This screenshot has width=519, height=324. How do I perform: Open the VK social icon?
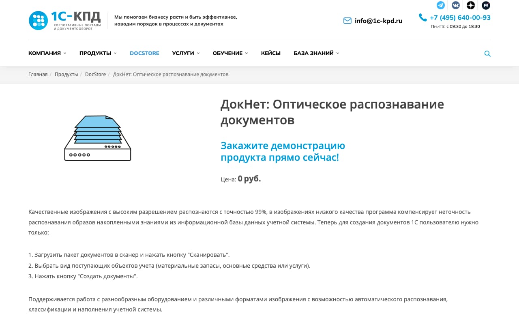(x=456, y=5)
